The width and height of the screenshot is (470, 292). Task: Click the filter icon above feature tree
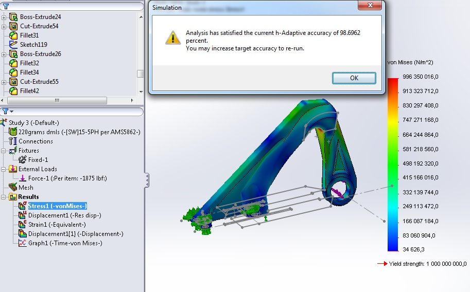coord(6,6)
